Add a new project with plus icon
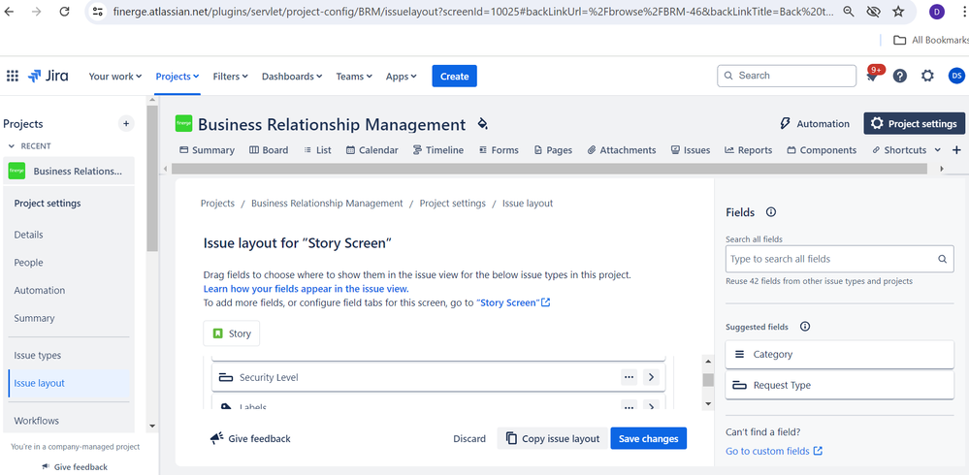The height and width of the screenshot is (475, 969). point(126,123)
